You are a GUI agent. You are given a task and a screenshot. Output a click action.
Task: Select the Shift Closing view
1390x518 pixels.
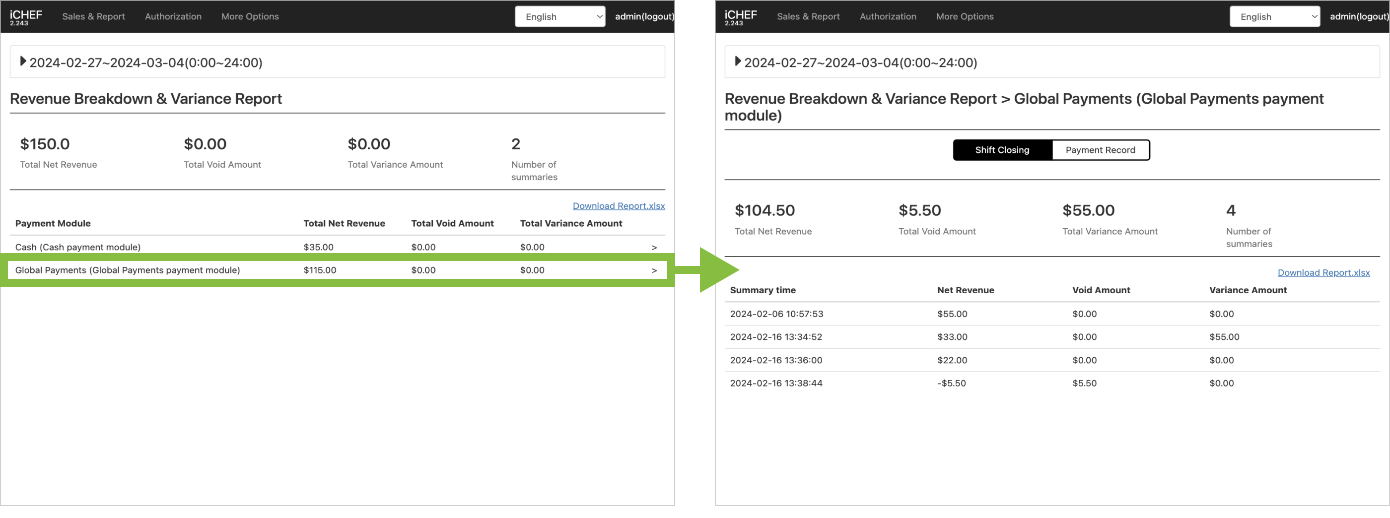pyautogui.click(x=1002, y=150)
